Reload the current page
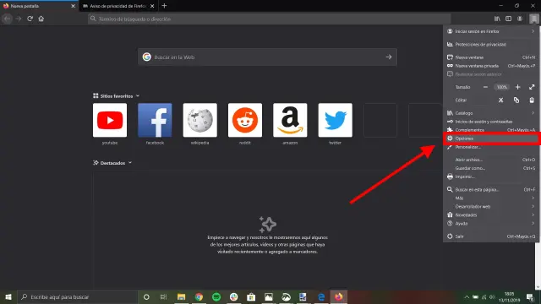The image size is (541, 304). tap(30, 19)
